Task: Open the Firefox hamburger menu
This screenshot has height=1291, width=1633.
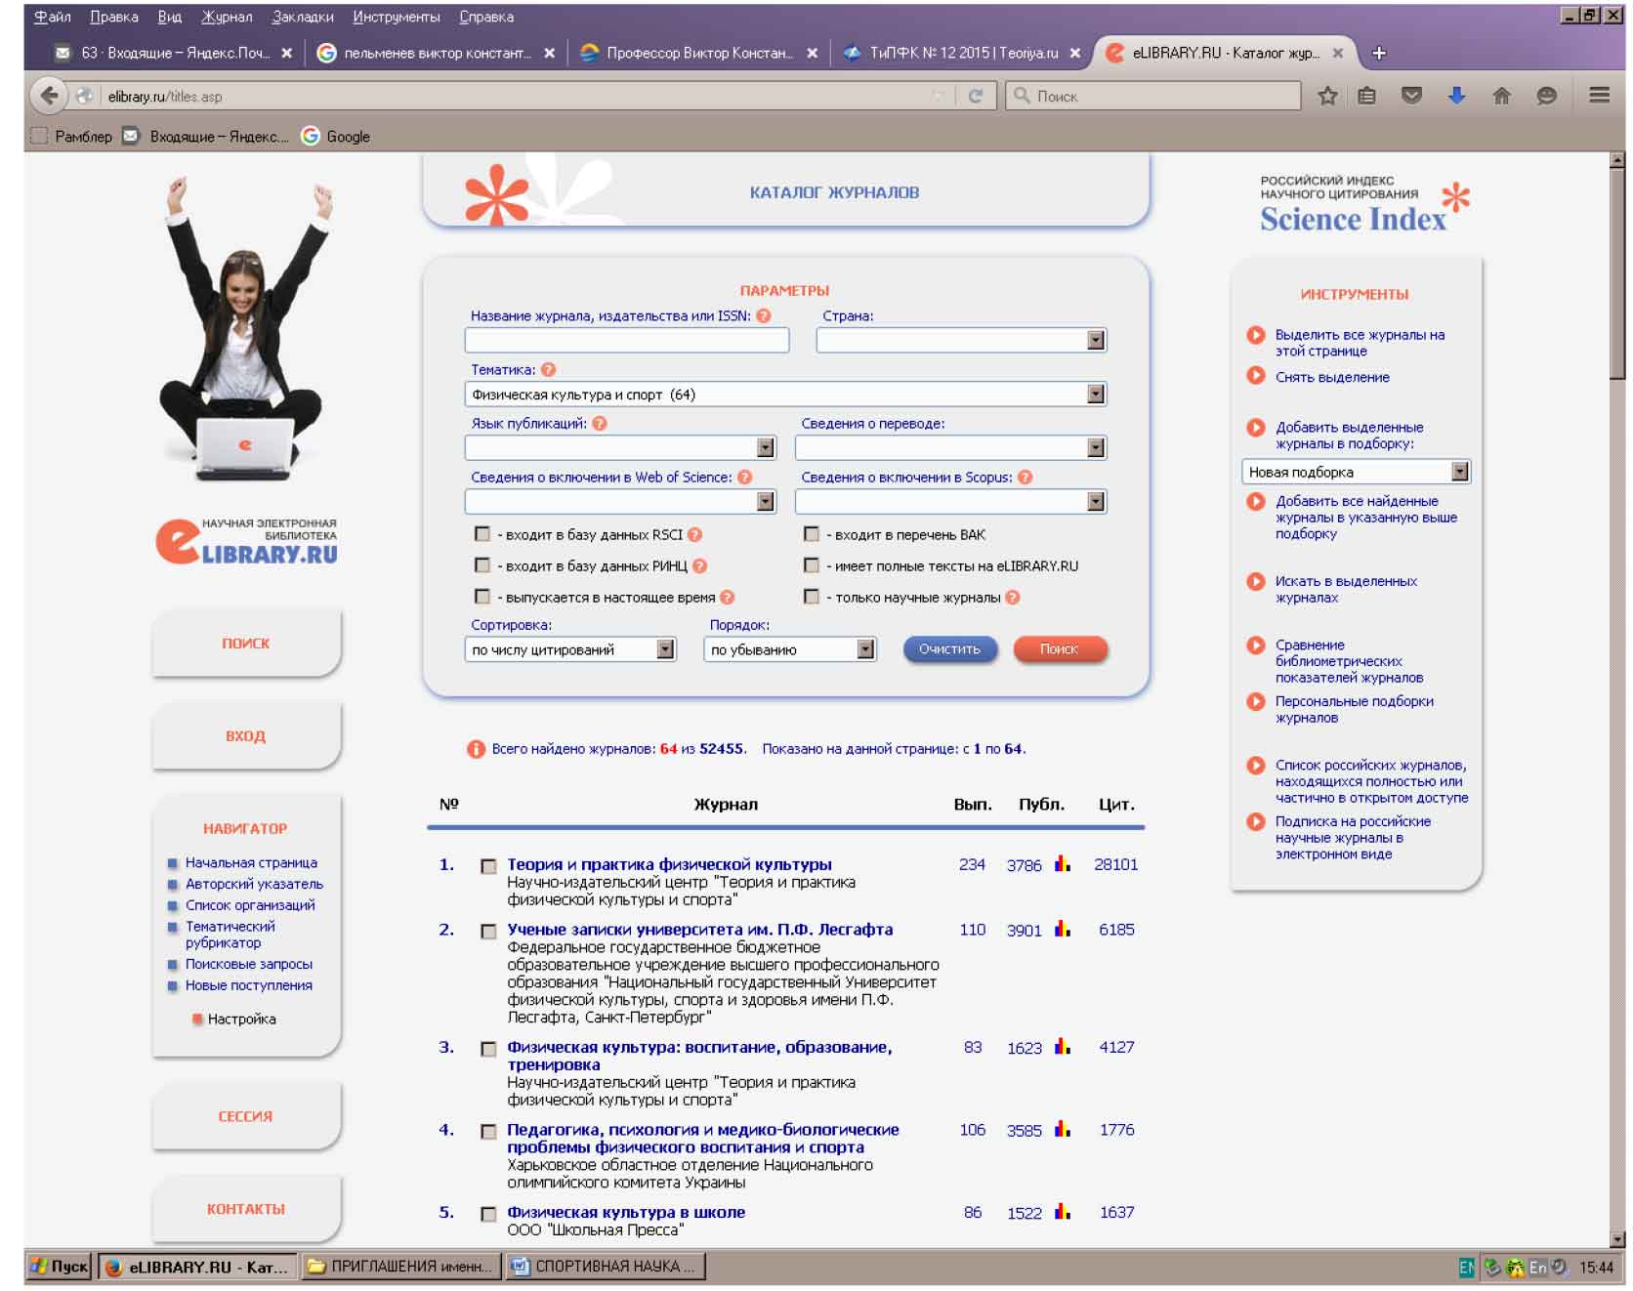Action: (1599, 96)
